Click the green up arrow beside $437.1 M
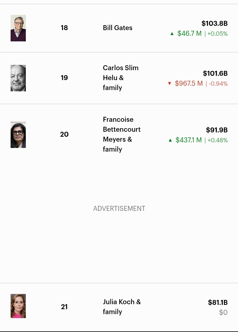This screenshot has height=332, width=238. (170, 140)
